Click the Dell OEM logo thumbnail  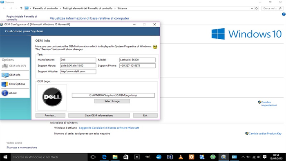[52, 97]
